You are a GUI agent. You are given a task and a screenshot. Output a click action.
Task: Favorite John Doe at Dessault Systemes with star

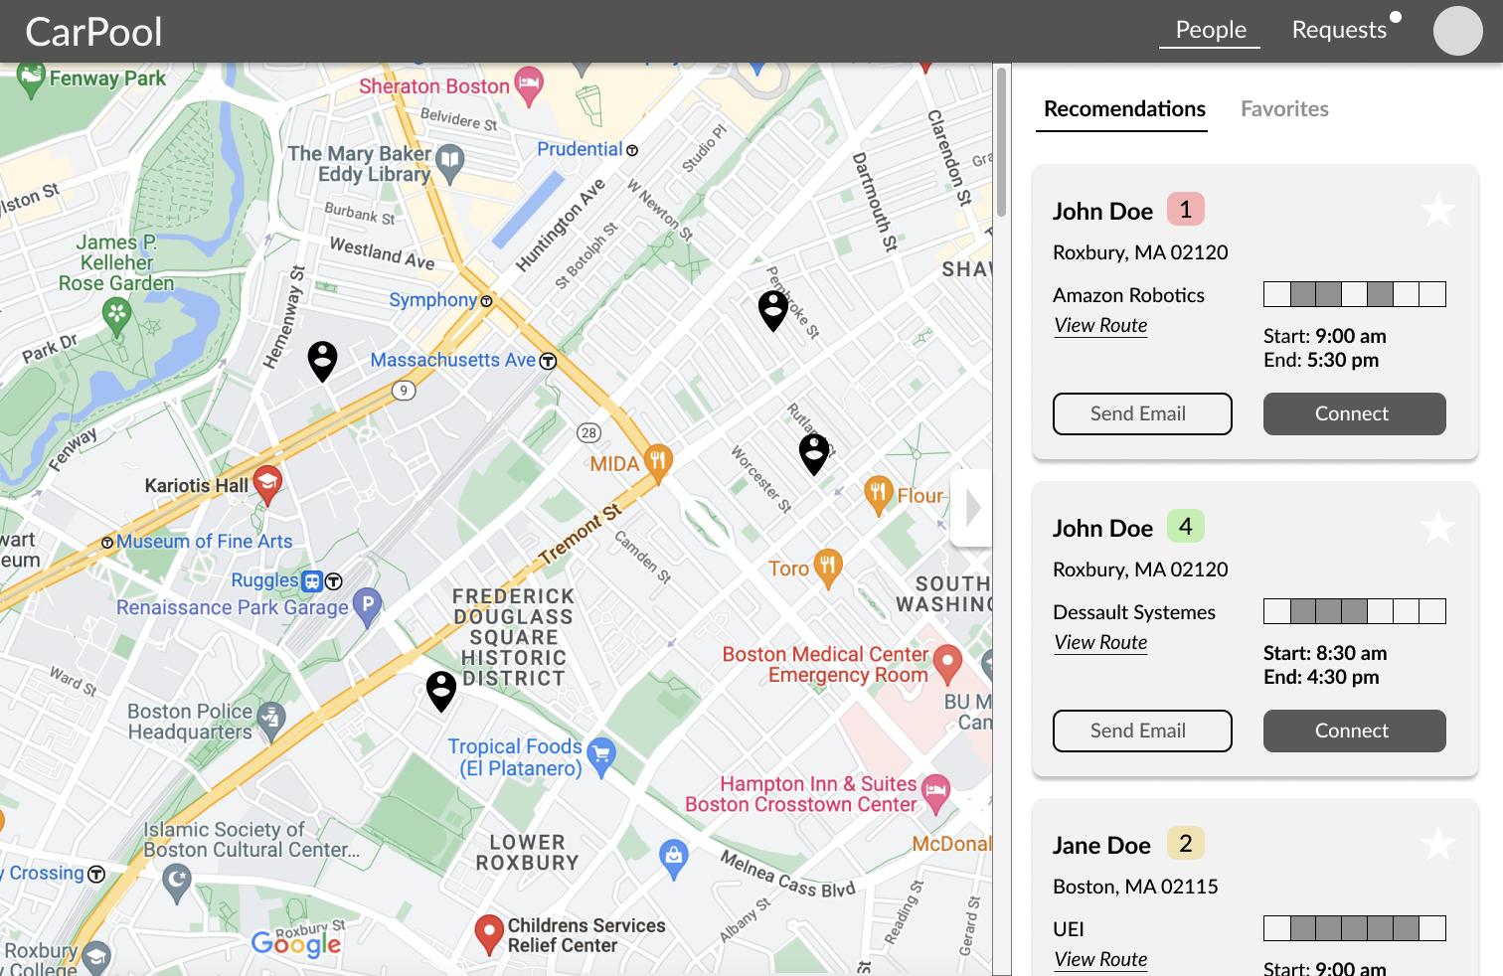point(1437,527)
